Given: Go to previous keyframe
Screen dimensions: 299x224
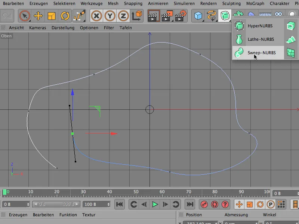Looking at the screenshot, I should (134, 204).
